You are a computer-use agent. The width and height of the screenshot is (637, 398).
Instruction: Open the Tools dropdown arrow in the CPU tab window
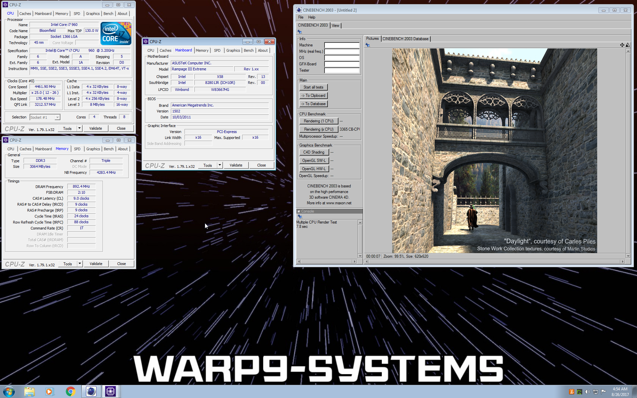tap(79, 128)
